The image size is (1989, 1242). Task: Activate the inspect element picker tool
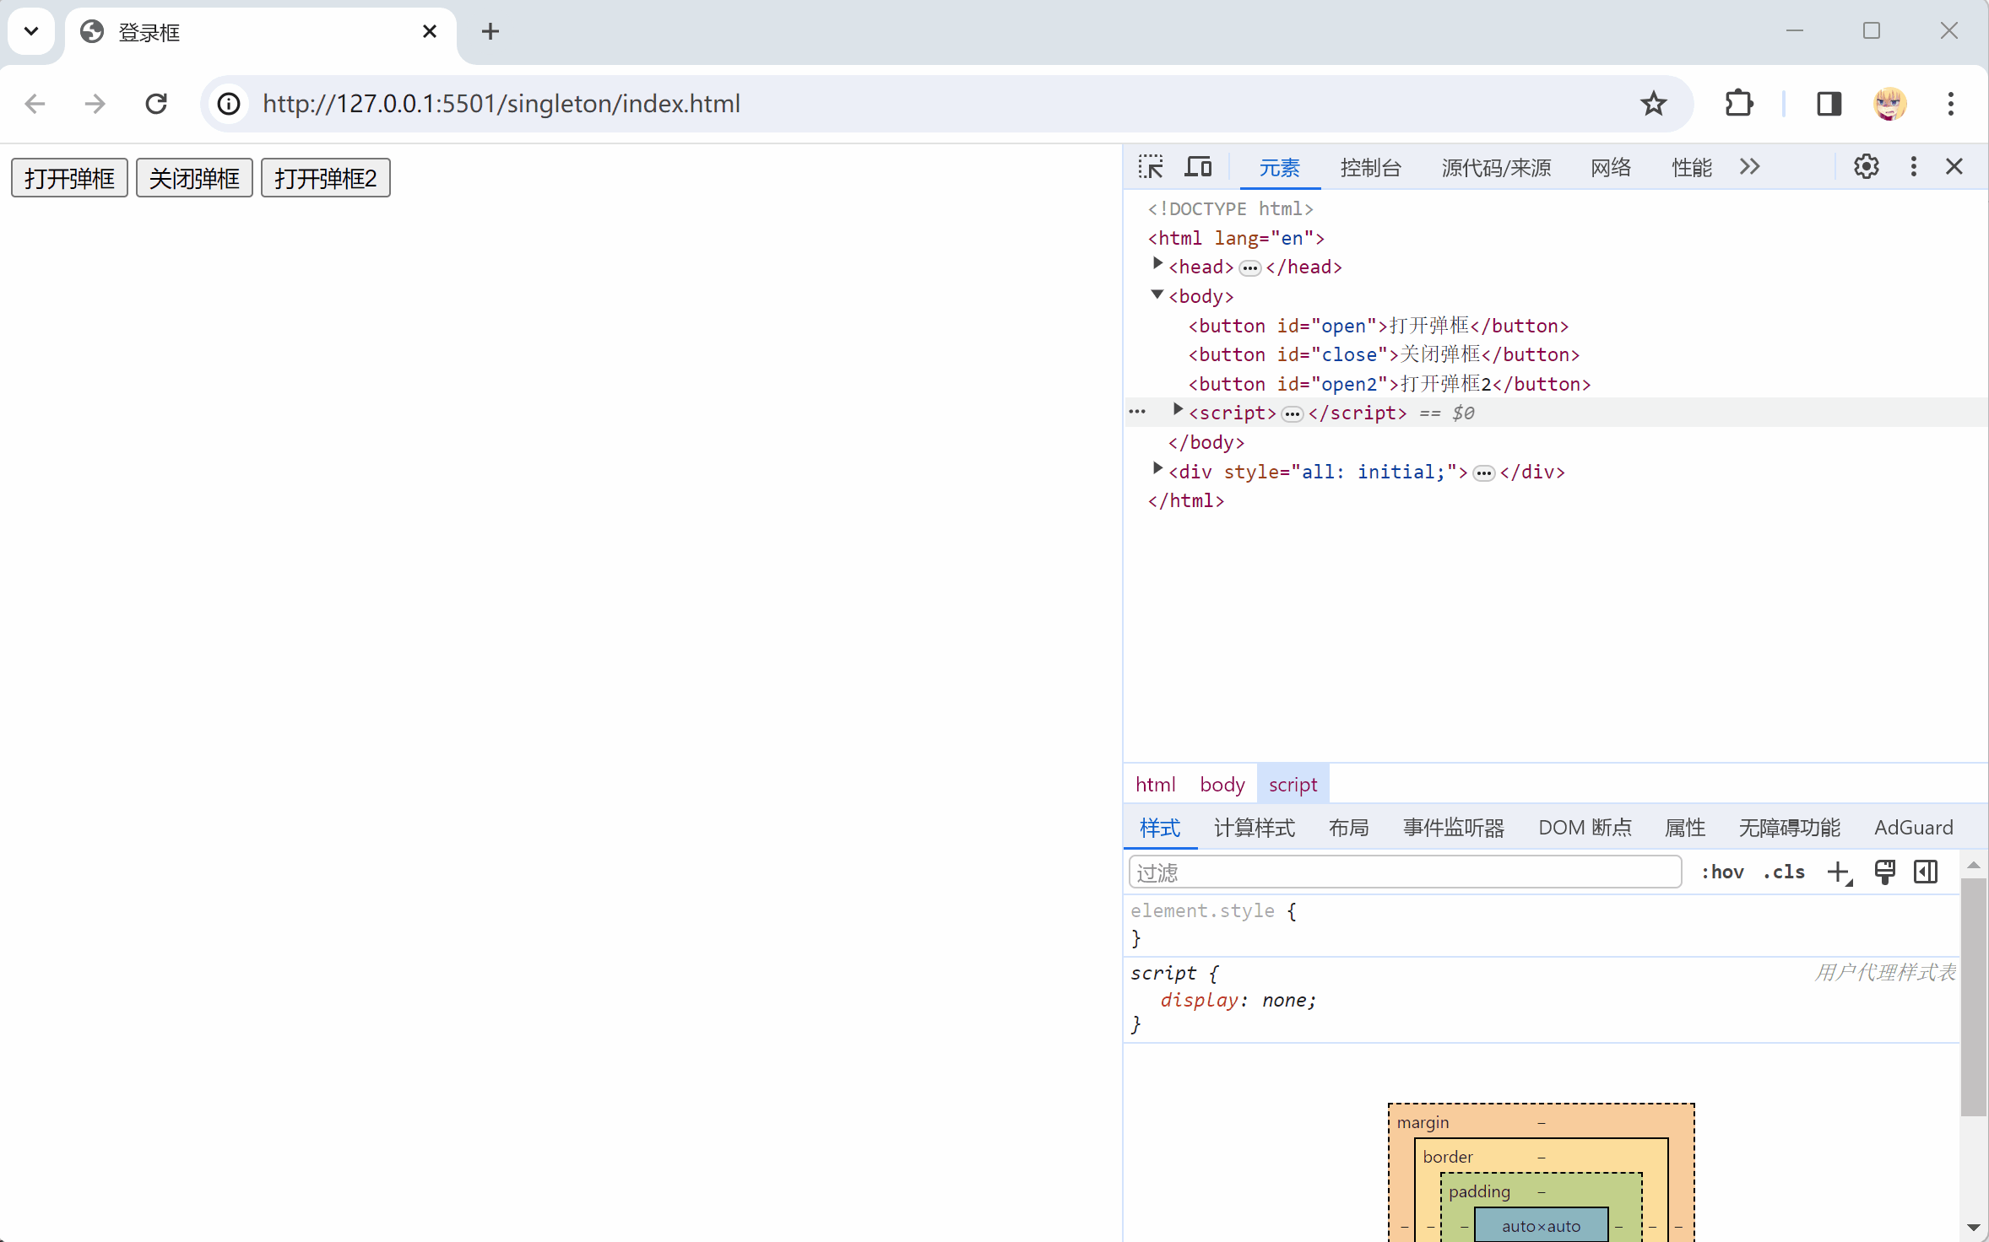coord(1150,167)
